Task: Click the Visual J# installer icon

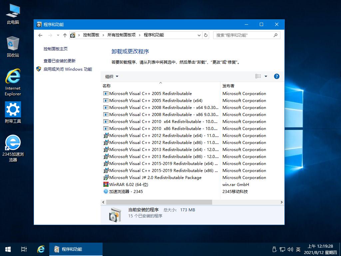Action: [106, 177]
